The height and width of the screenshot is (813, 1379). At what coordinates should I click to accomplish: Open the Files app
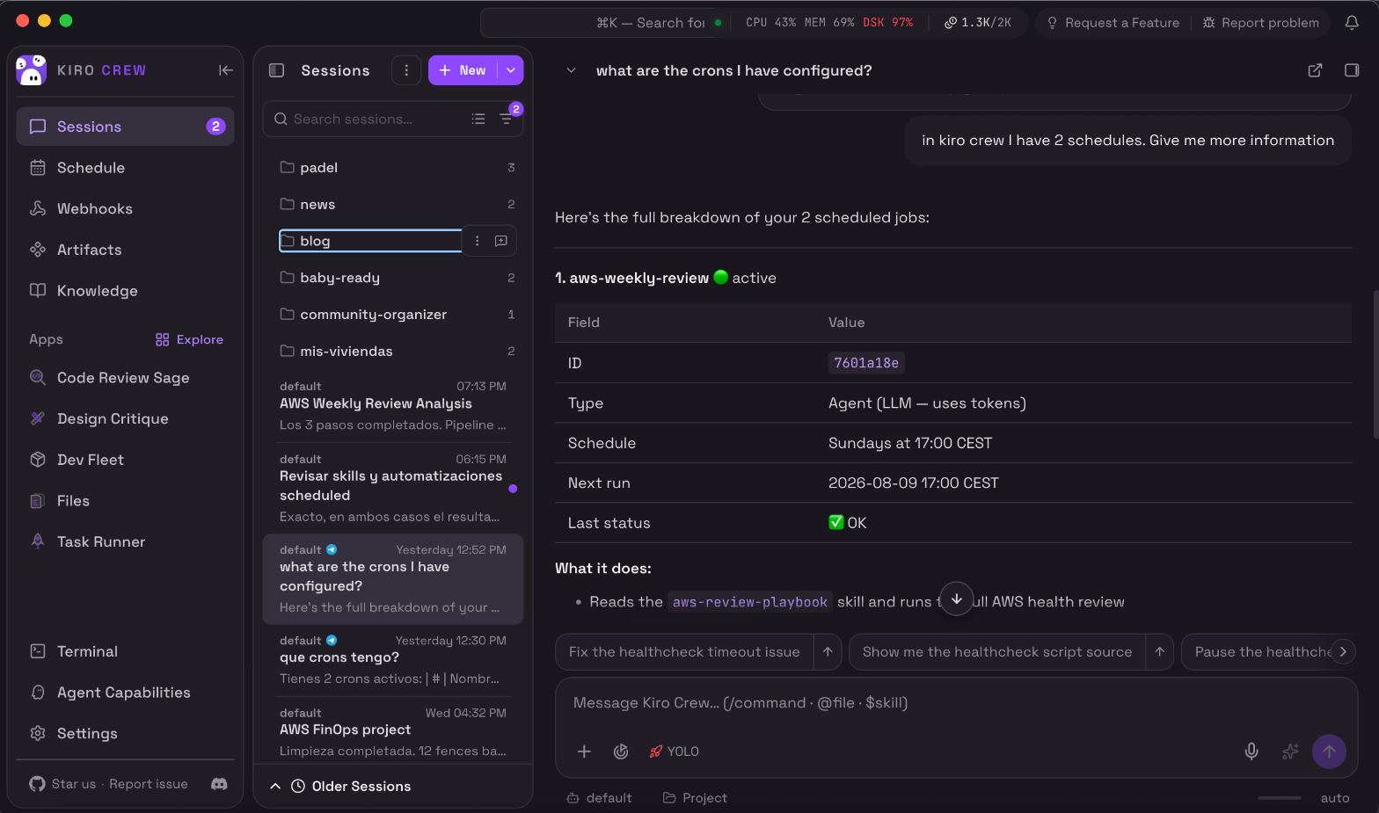(x=125, y=501)
